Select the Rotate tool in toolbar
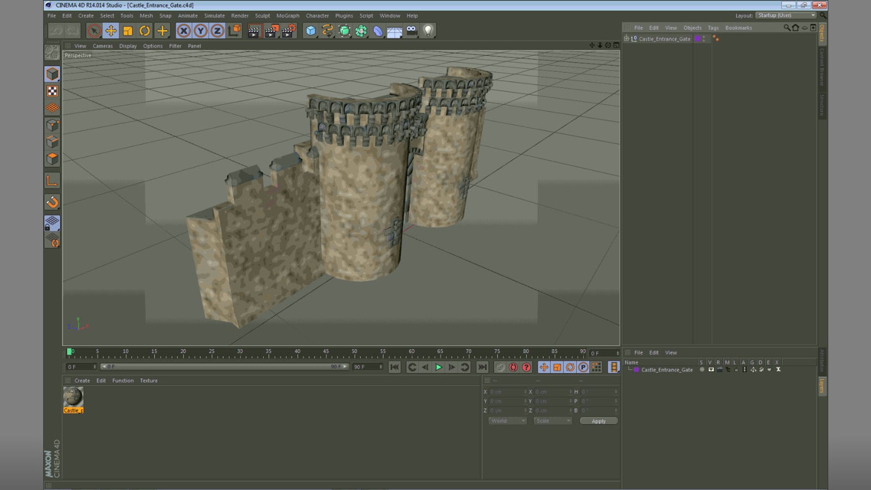 click(x=144, y=31)
